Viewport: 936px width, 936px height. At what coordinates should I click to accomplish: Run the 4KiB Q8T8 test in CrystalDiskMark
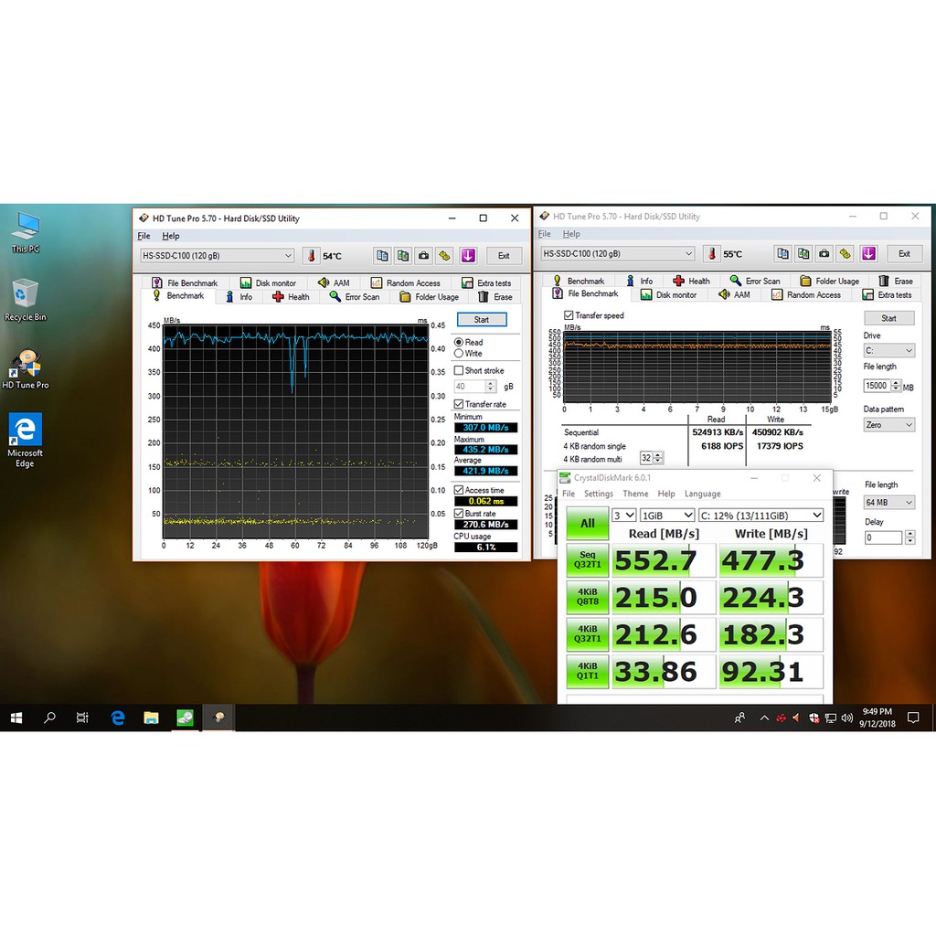pyautogui.click(x=588, y=597)
